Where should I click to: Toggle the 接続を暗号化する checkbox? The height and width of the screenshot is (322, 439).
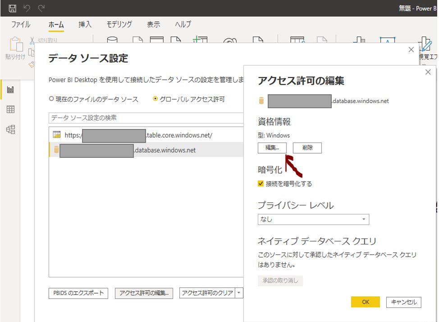point(261,184)
